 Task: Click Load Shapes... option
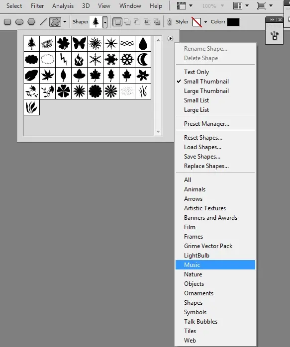pos(202,147)
